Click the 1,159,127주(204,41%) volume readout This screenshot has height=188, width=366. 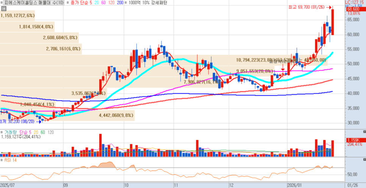tap(21, 137)
